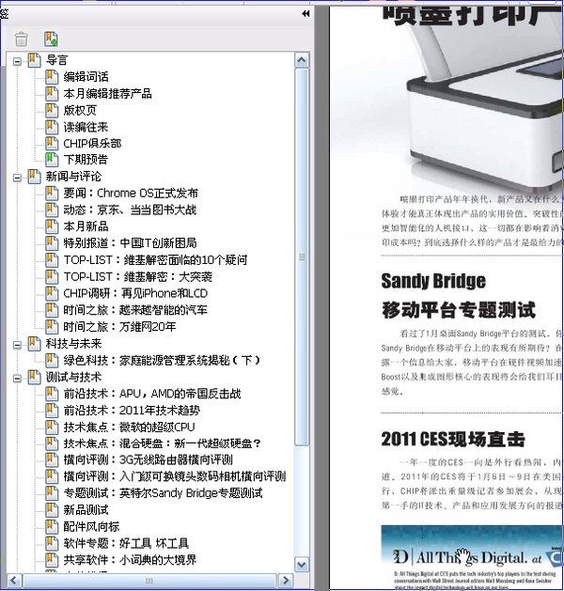Go to the 版权页 bookmark

coord(80,110)
